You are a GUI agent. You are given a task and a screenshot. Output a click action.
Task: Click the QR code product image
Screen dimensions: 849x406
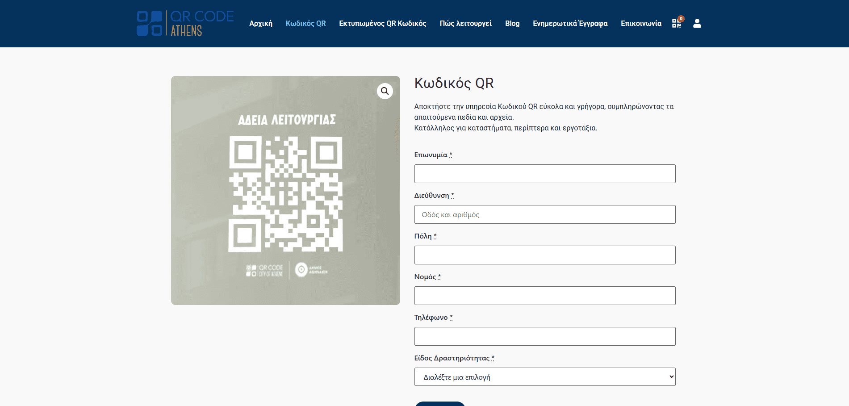285,192
